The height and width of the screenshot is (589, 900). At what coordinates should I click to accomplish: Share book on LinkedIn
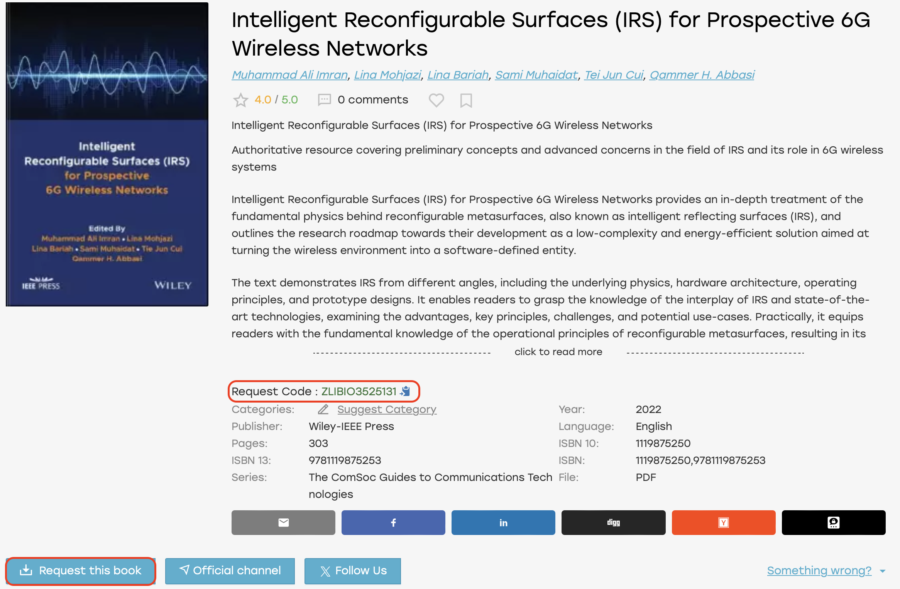click(x=503, y=523)
